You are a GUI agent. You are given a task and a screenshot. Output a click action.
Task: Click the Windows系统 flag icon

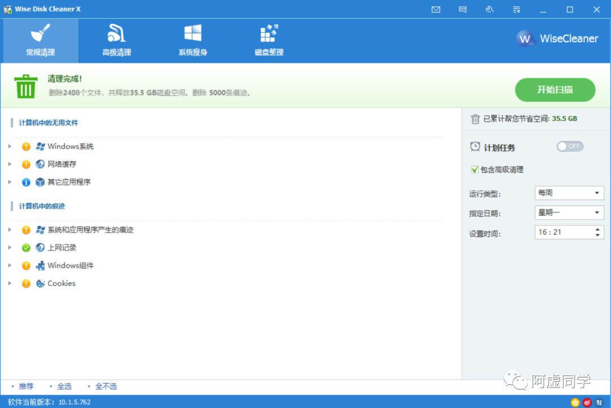(x=40, y=147)
